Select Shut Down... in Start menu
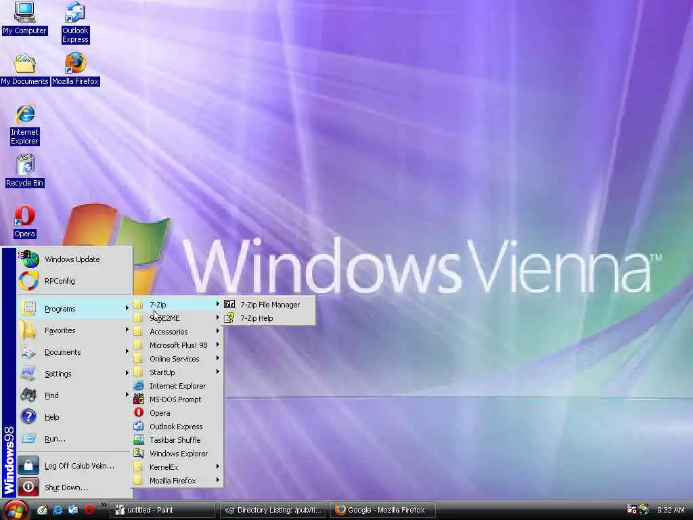The height and width of the screenshot is (520, 693). [74, 487]
